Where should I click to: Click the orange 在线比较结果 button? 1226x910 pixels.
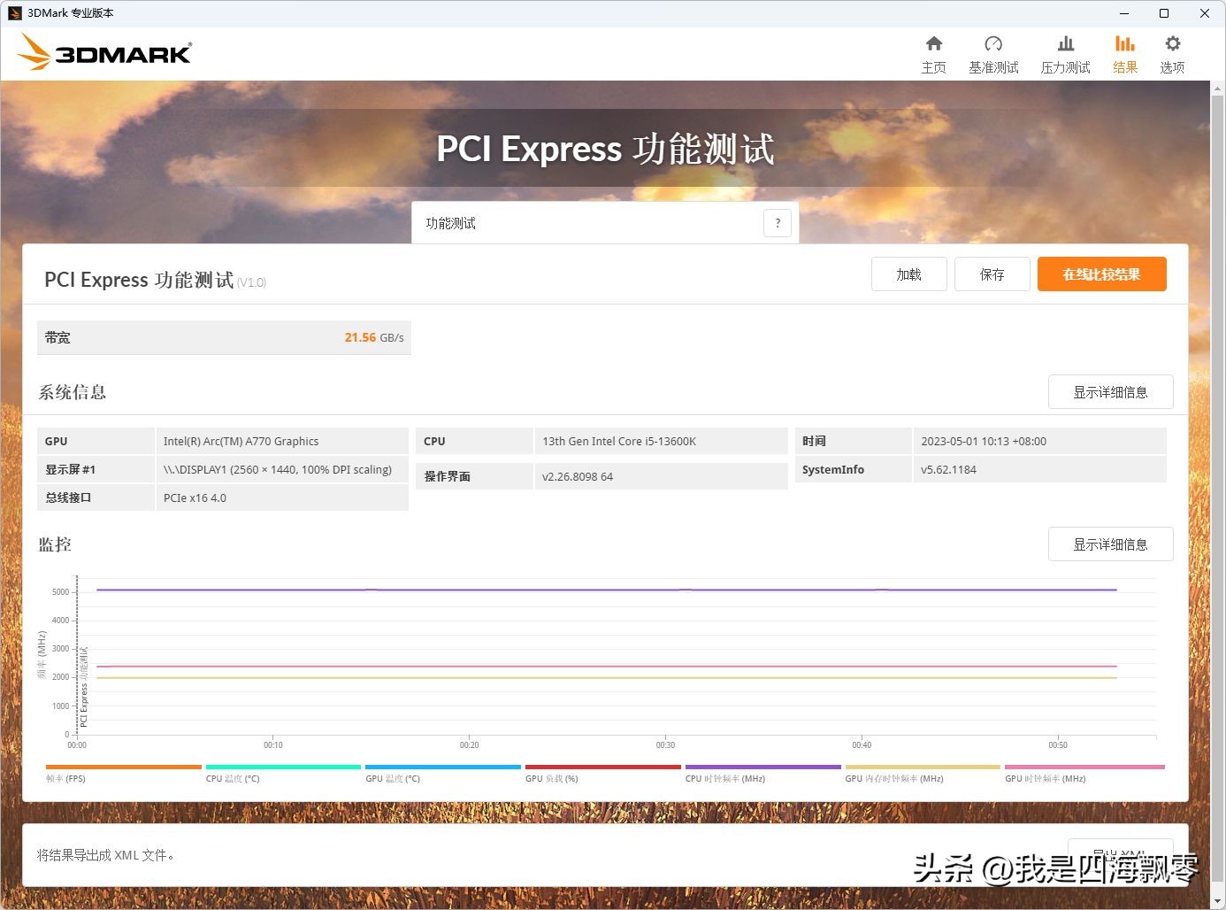(x=1101, y=274)
